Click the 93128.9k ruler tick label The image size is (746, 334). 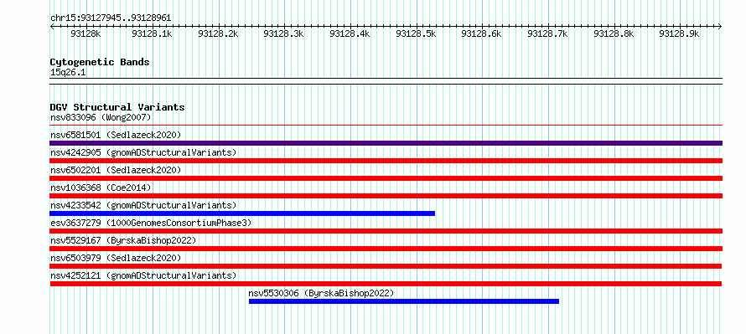680,33
